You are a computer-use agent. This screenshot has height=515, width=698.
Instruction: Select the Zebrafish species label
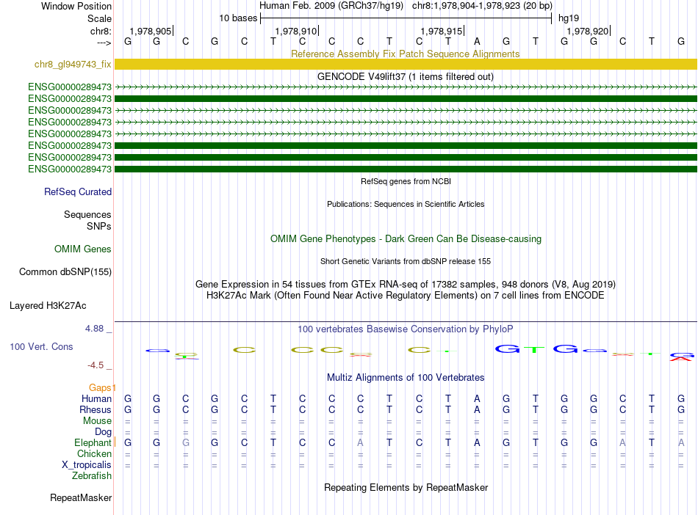click(x=92, y=475)
